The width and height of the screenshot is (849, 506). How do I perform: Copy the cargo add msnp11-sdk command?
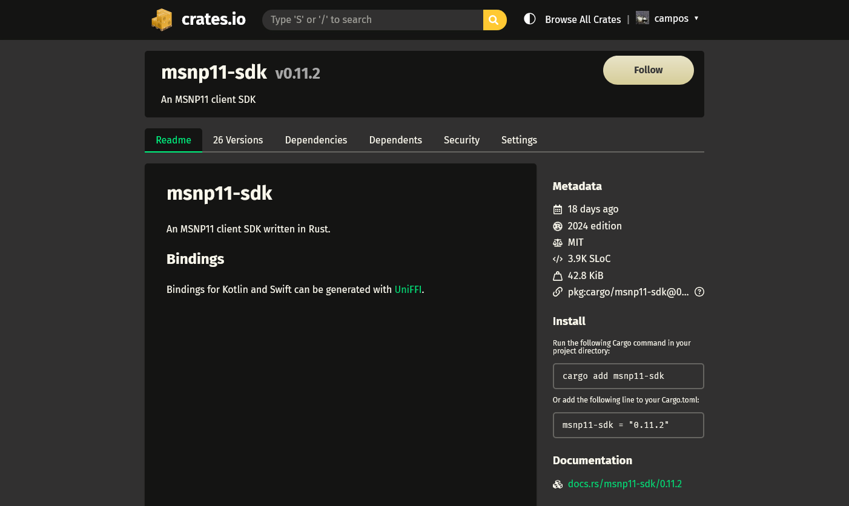[629, 376]
